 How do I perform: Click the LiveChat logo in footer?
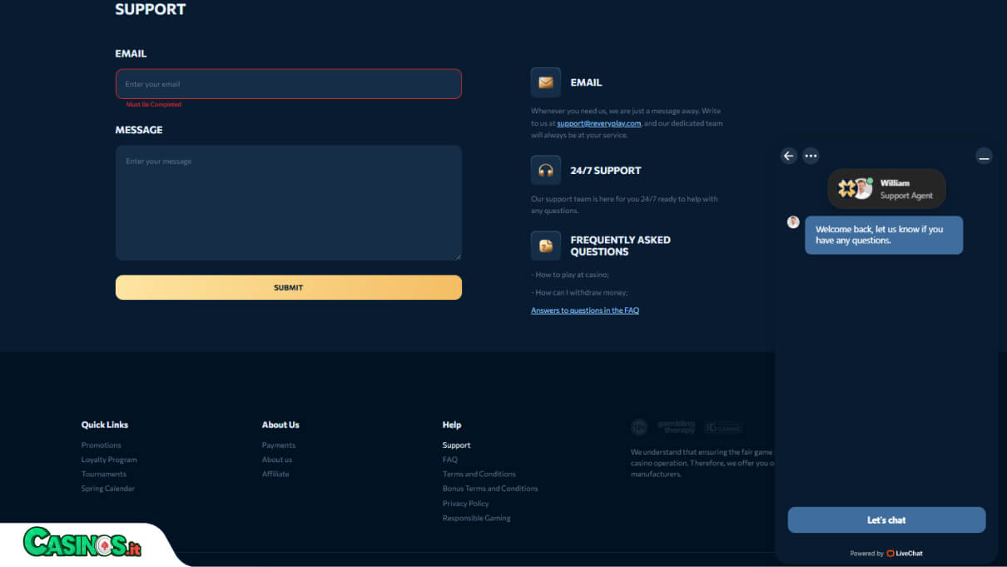[x=905, y=553]
